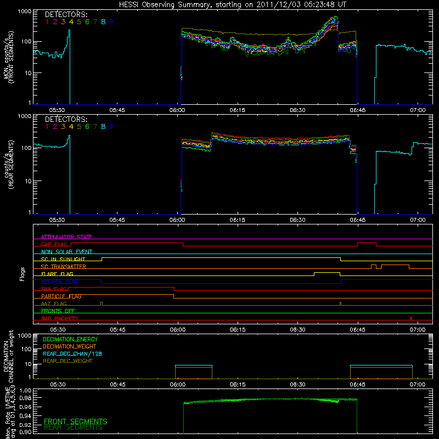Viewport: 439px width, 439px height.
Task: Click 05:45 tick under rear segments plot
Action: point(117,220)
